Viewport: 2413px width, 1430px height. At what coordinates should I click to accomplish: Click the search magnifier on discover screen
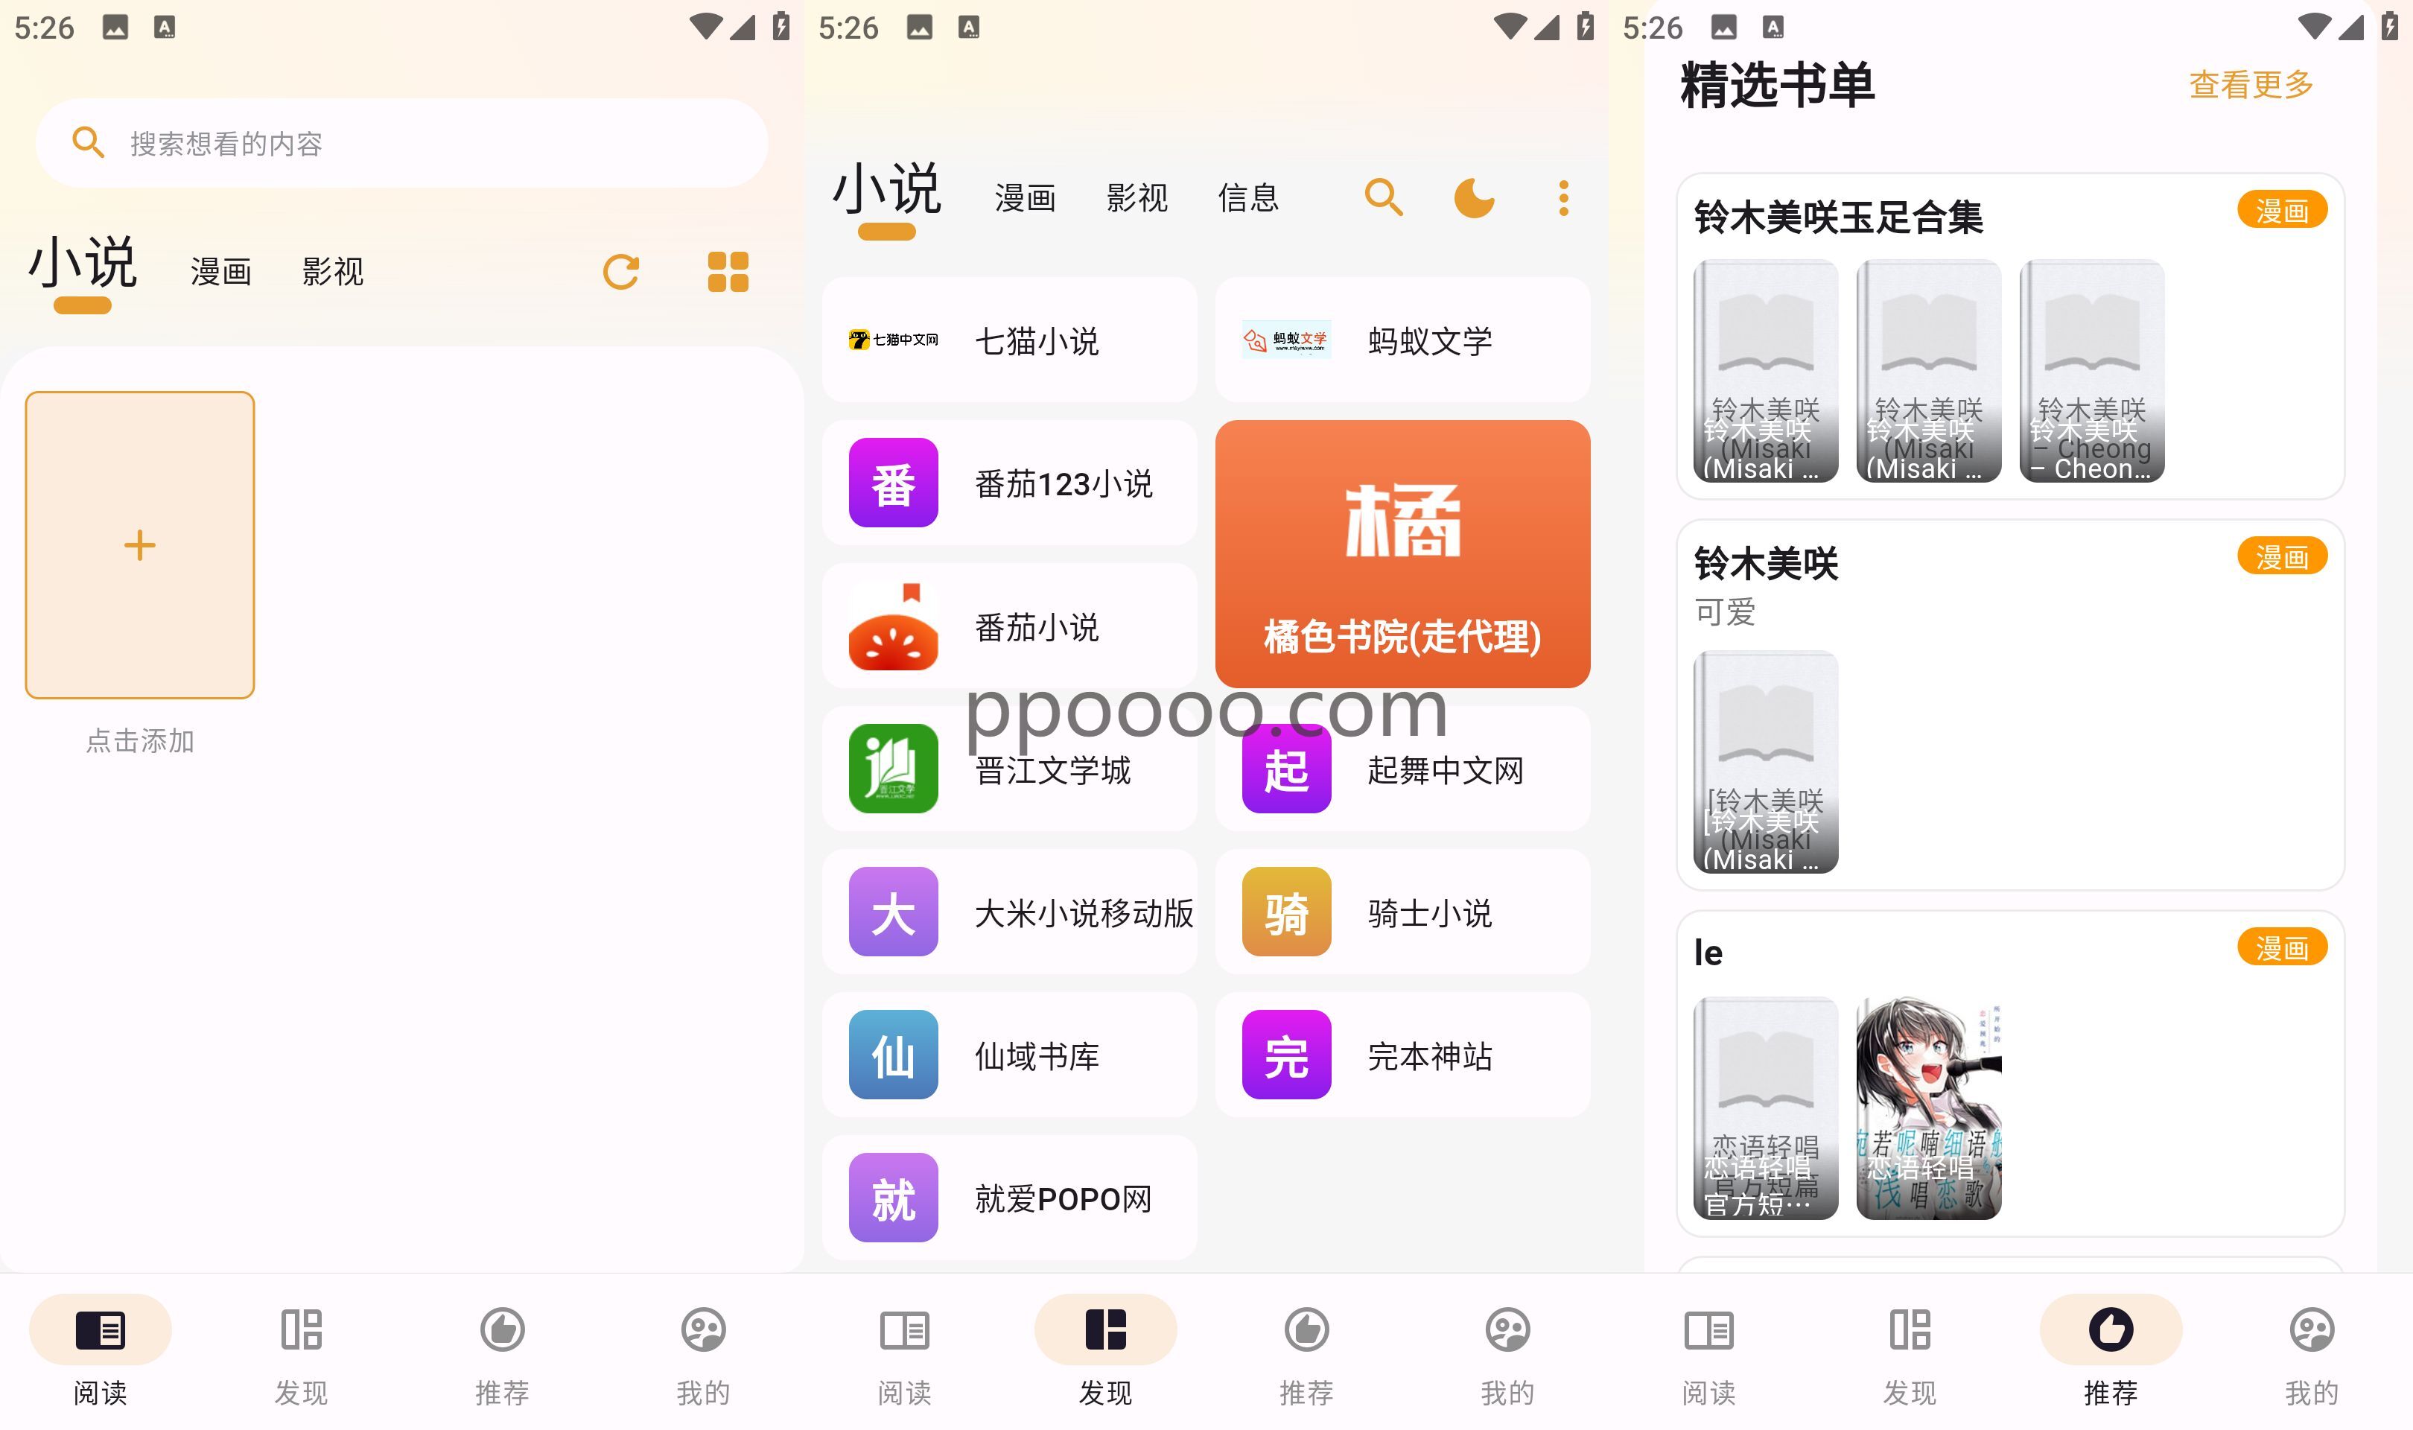pyautogui.click(x=1383, y=197)
